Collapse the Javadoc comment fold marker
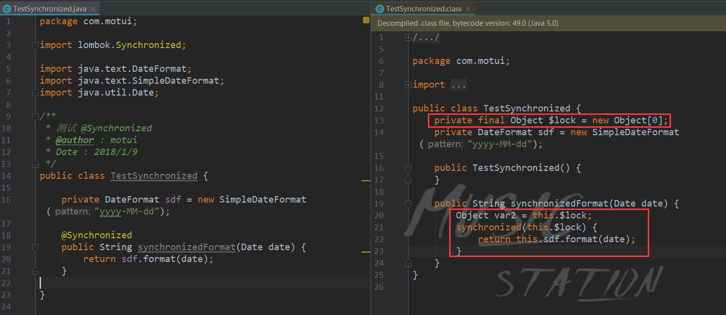Image resolution: width=726 pixels, height=315 pixels. tap(35, 116)
